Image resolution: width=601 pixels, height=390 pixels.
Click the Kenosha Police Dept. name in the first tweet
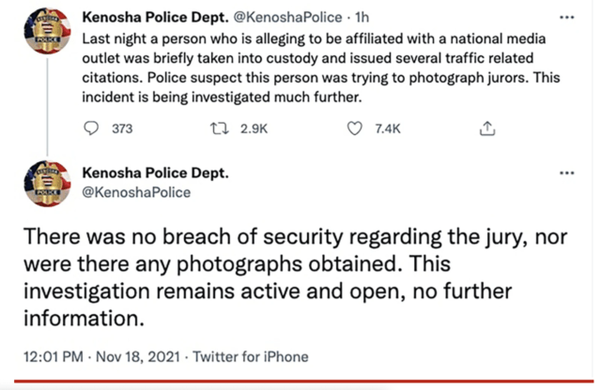click(x=155, y=17)
